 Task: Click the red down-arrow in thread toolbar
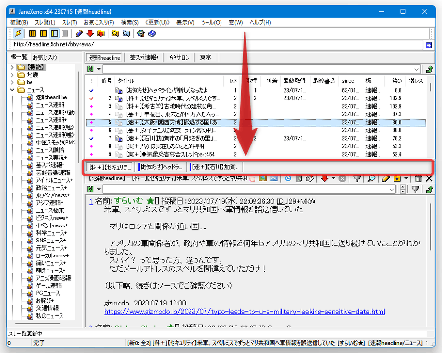[x=325, y=178]
